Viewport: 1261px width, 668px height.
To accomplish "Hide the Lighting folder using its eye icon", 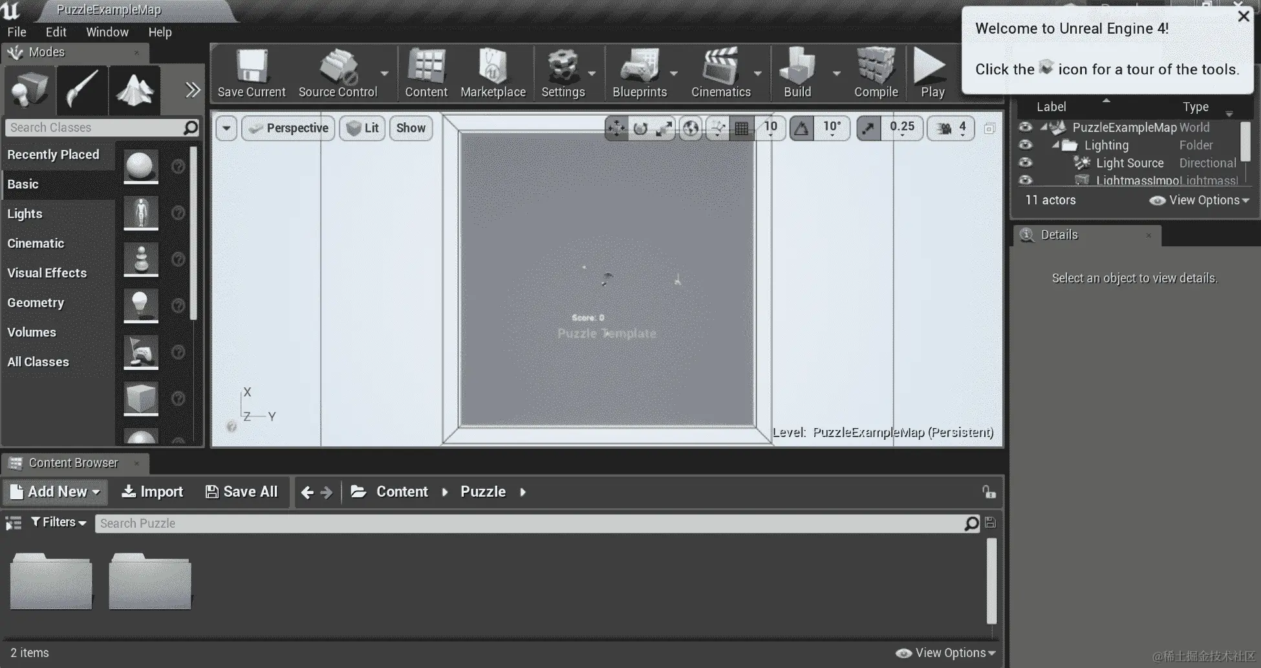I will point(1026,145).
